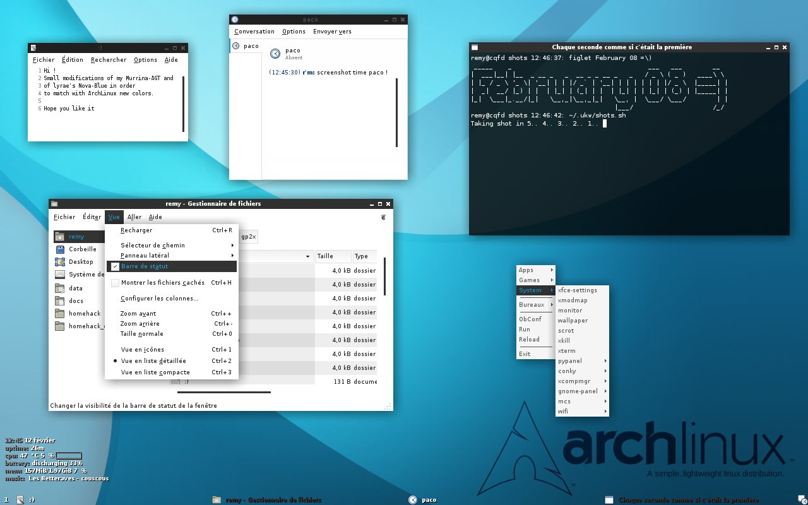
Task: Open ObConf from the desktop menu
Action: [535, 319]
